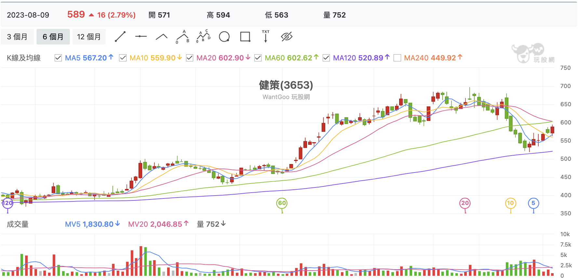The width and height of the screenshot is (579, 280).
Task: Click the MV5 1,830.80 volume label
Action: point(92,224)
